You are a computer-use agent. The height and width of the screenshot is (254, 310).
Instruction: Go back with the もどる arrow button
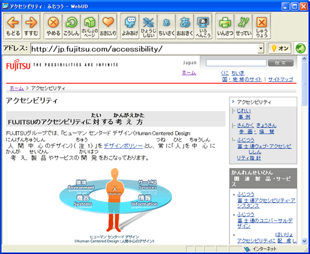click(x=13, y=27)
